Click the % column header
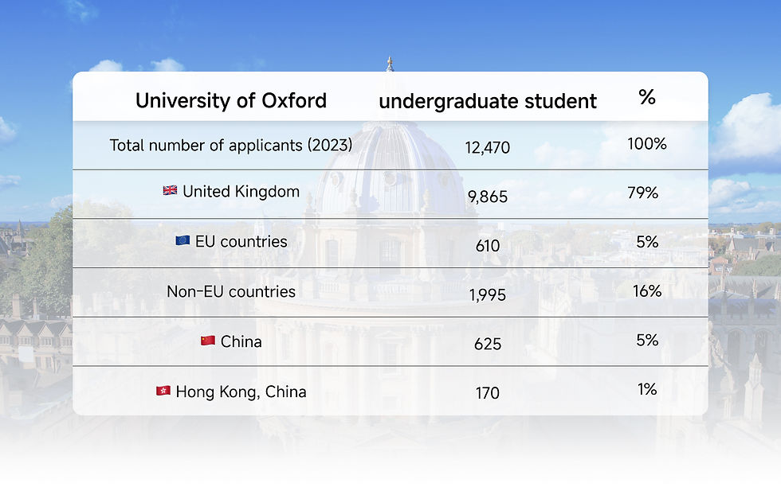Image resolution: width=781 pixels, height=487 pixels. [647, 97]
